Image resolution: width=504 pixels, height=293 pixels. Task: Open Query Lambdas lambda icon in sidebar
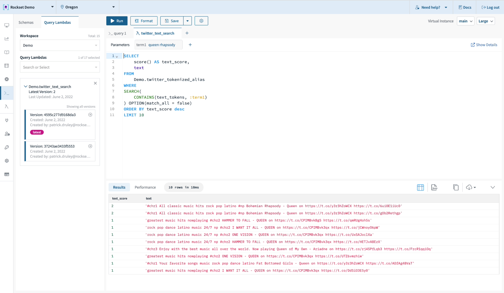(x=7, y=107)
